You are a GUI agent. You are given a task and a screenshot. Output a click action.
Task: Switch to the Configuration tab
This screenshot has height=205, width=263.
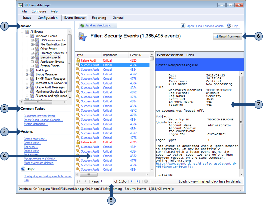point(48,18)
